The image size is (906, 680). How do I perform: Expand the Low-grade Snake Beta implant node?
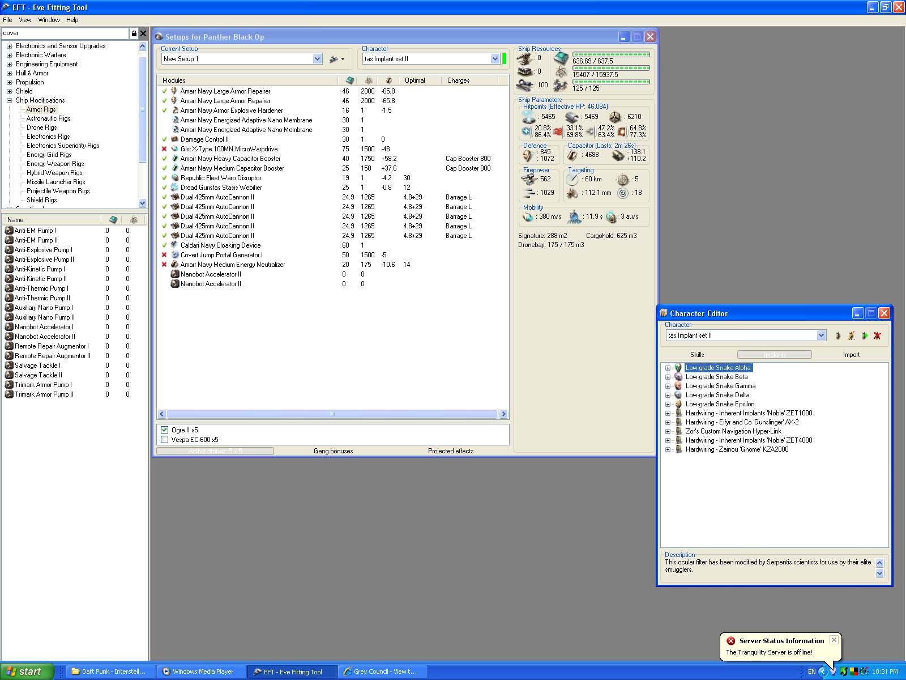668,377
